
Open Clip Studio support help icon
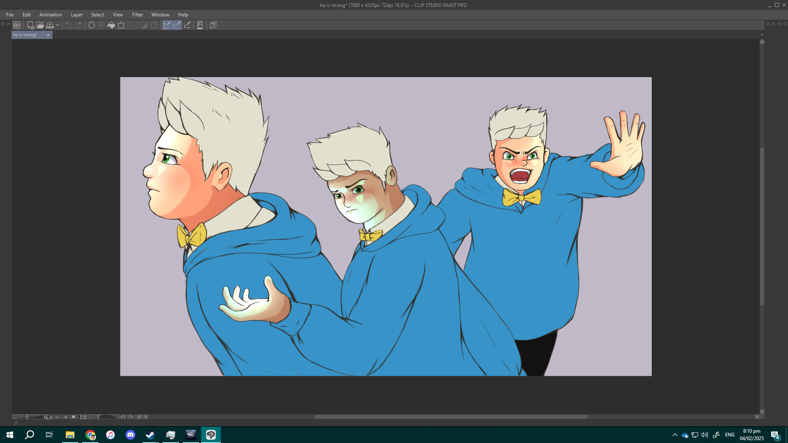coord(213,25)
